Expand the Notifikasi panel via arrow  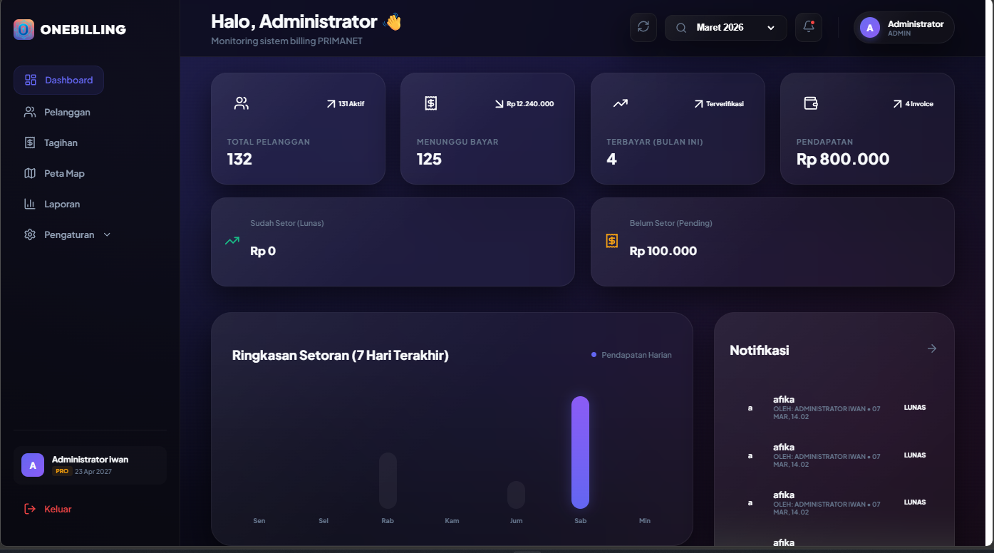[x=931, y=348]
